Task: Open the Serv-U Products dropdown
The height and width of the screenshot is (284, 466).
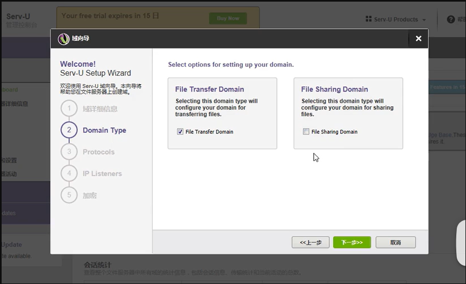Action: 396,19
